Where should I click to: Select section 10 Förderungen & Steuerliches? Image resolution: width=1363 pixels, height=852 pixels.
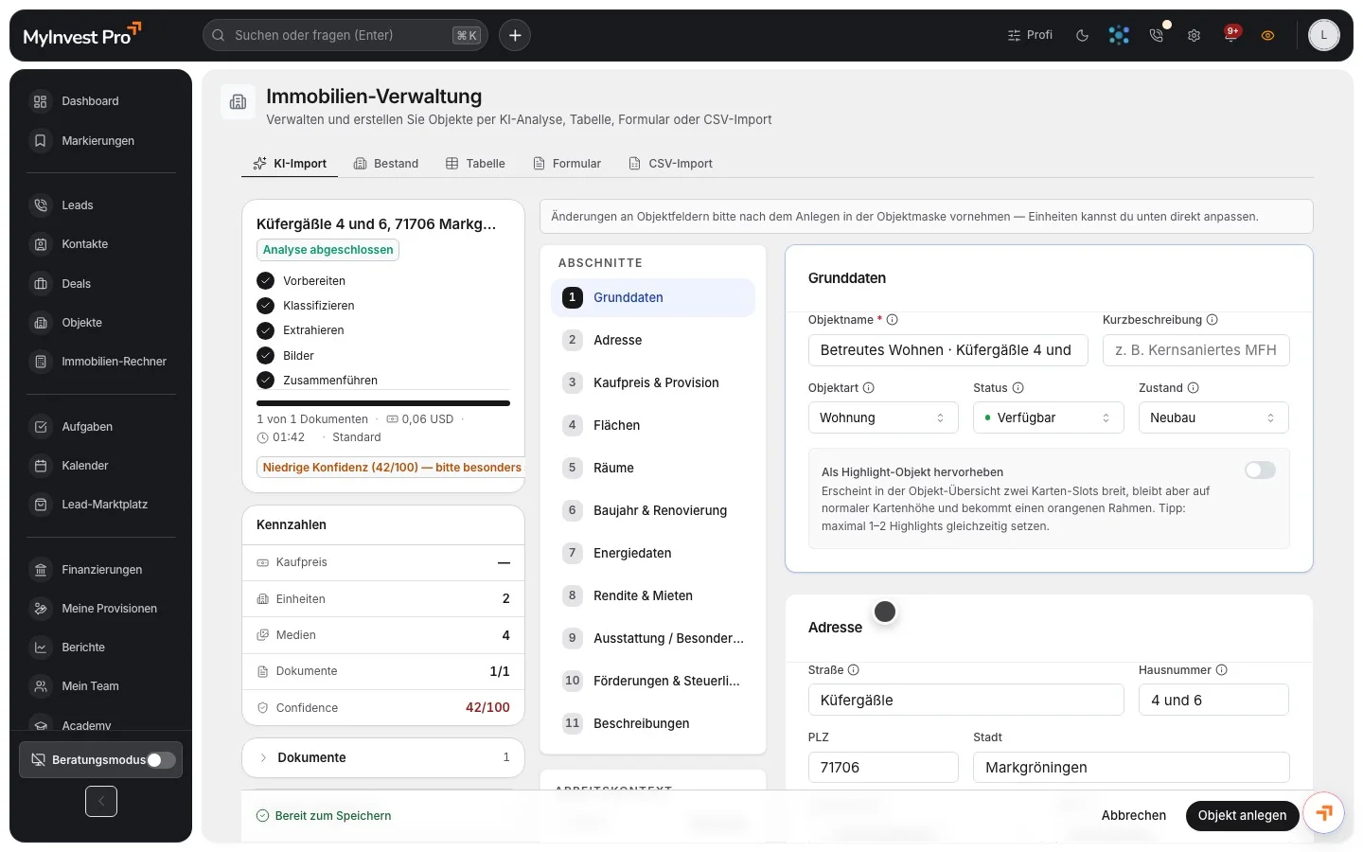(x=653, y=681)
